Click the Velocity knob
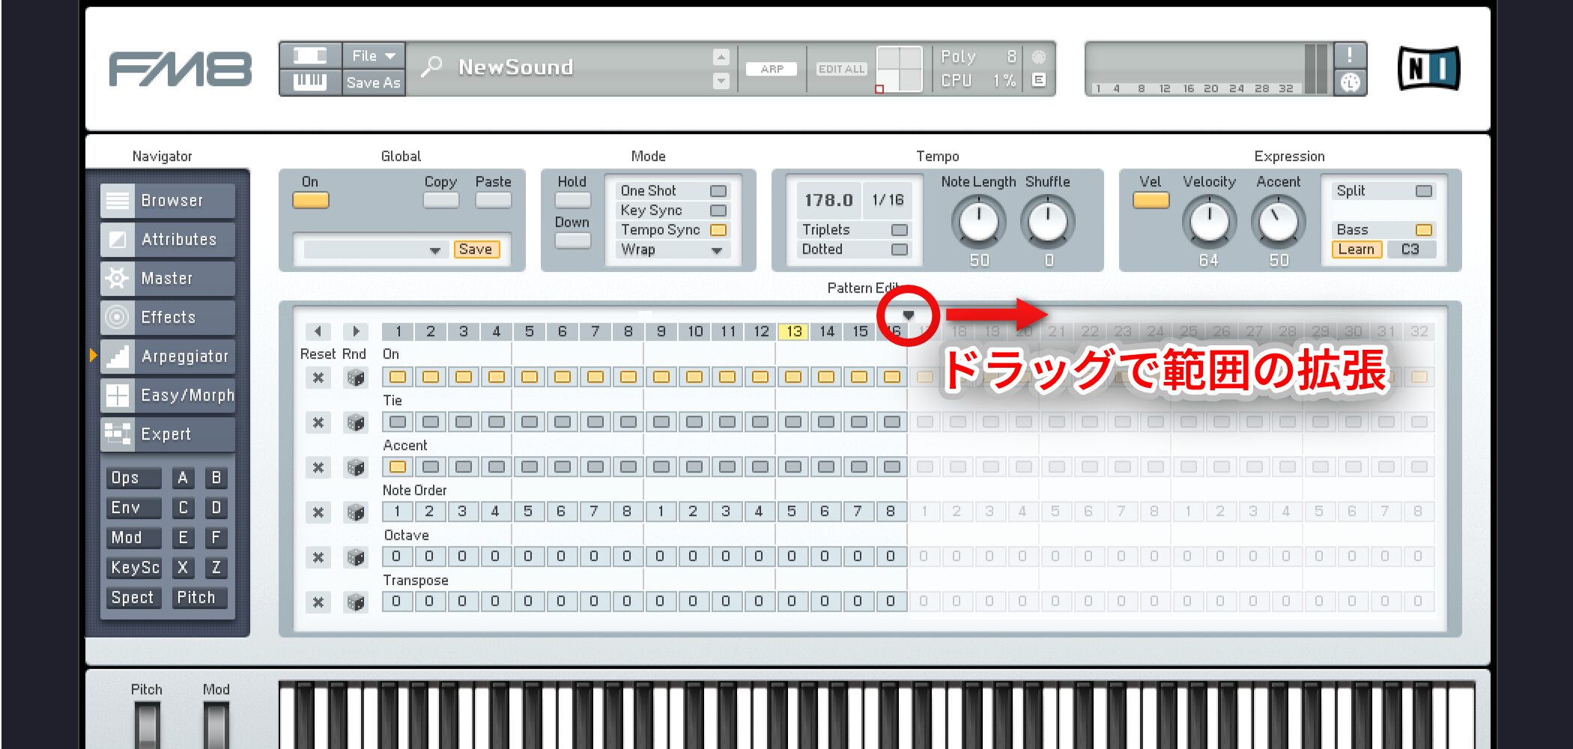This screenshot has width=1573, height=749. coord(1209,222)
